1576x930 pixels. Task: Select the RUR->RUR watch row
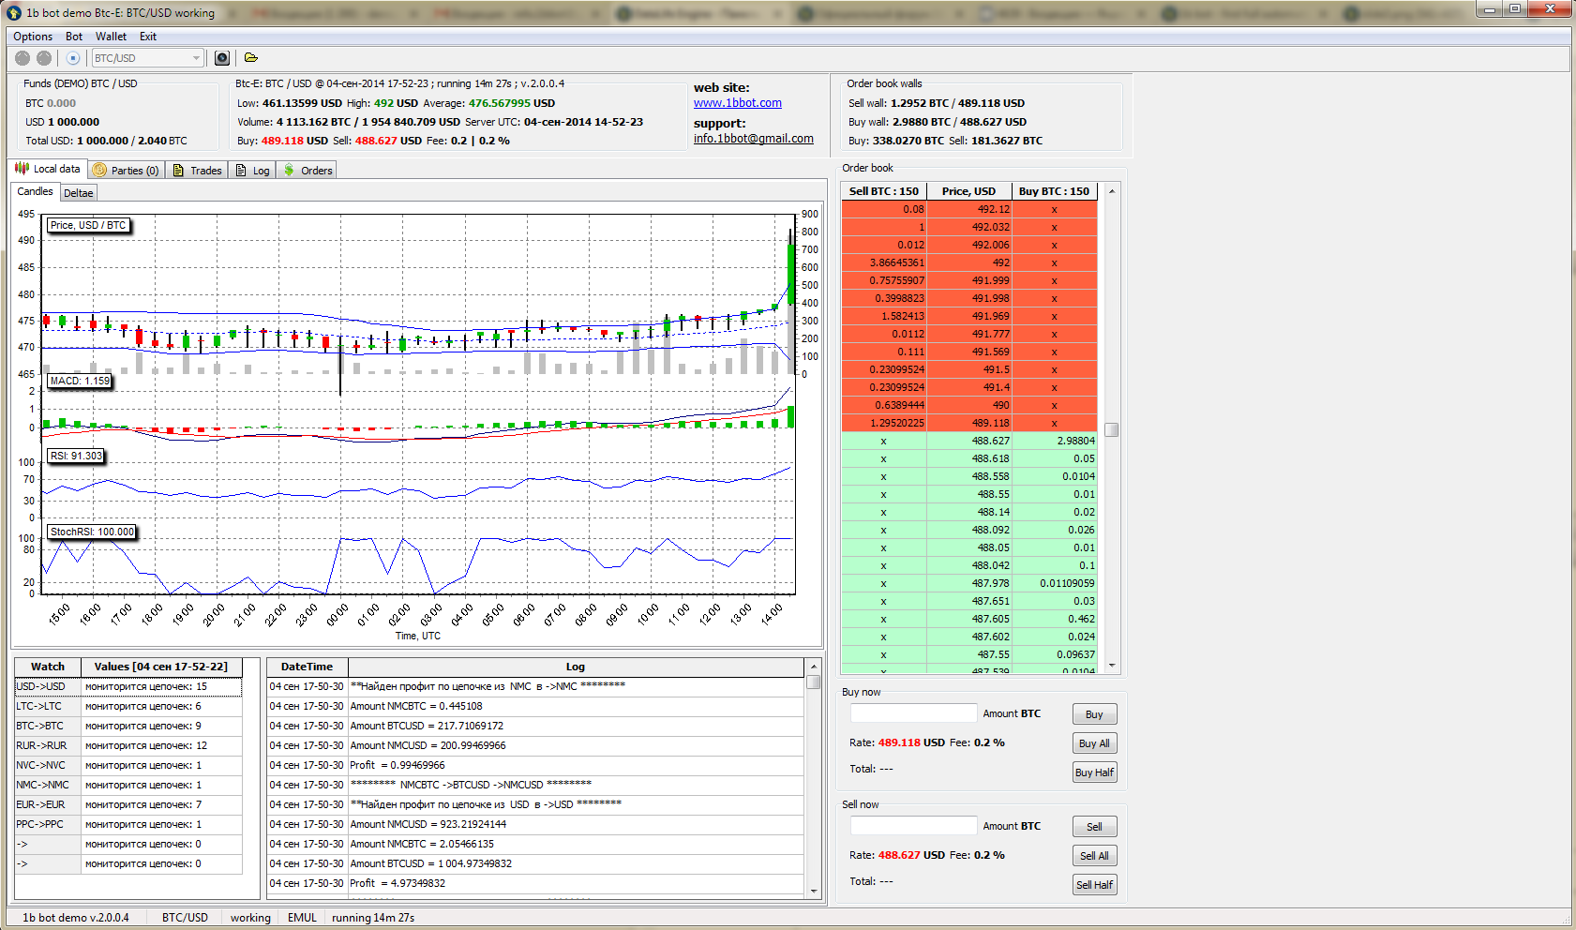[x=128, y=745]
